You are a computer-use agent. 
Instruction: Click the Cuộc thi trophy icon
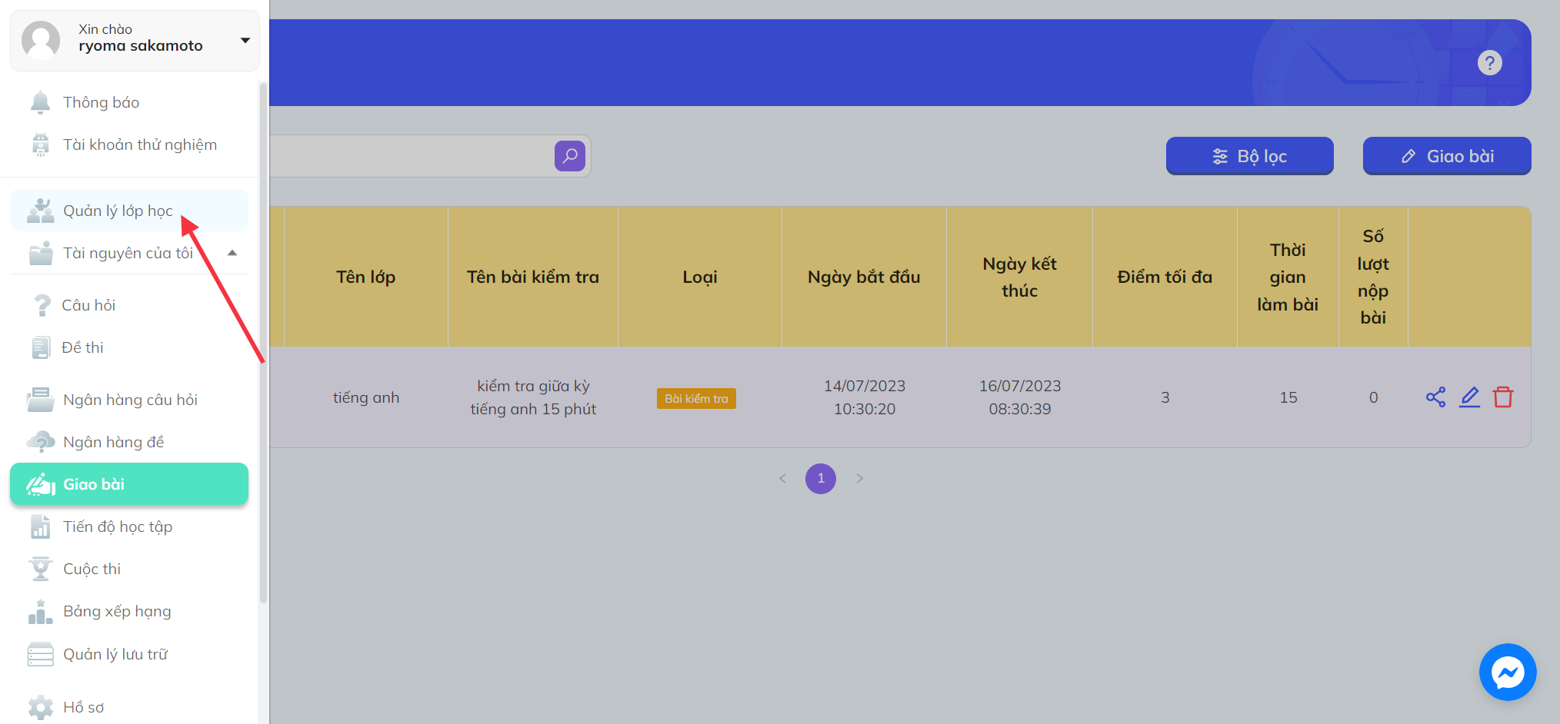pos(41,569)
